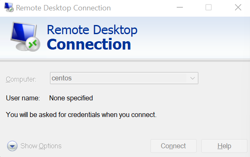The image size is (250, 157).
Task: Click the large monitor banner icon
Action: pos(25,37)
